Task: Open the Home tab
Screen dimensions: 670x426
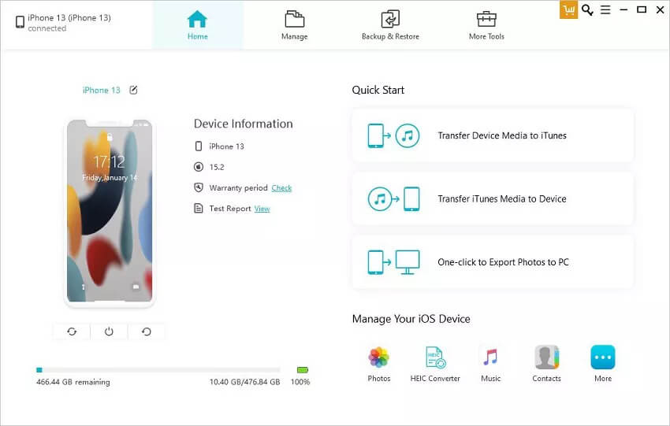Action: click(197, 26)
